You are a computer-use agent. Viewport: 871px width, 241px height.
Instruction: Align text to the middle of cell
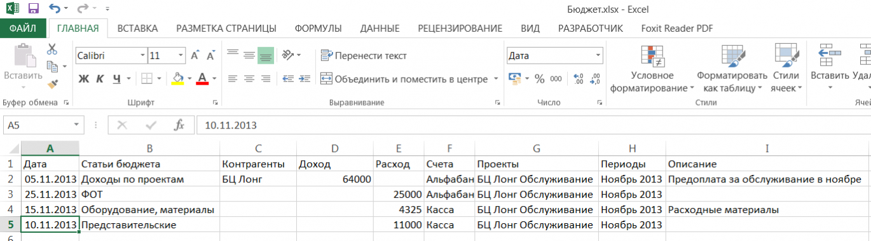pyautogui.click(x=249, y=55)
